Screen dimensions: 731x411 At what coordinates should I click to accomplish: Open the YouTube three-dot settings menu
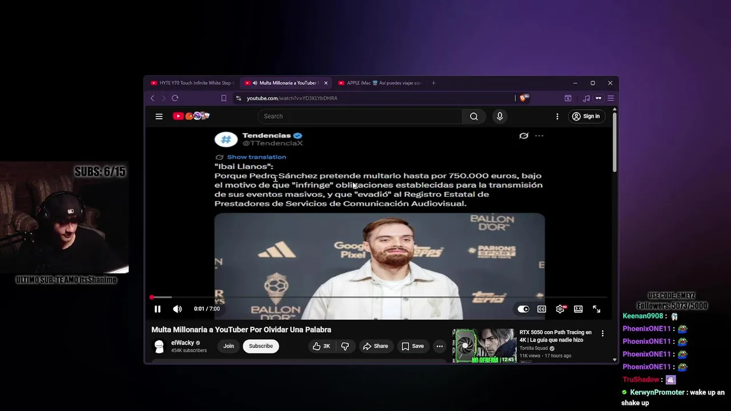(x=557, y=116)
